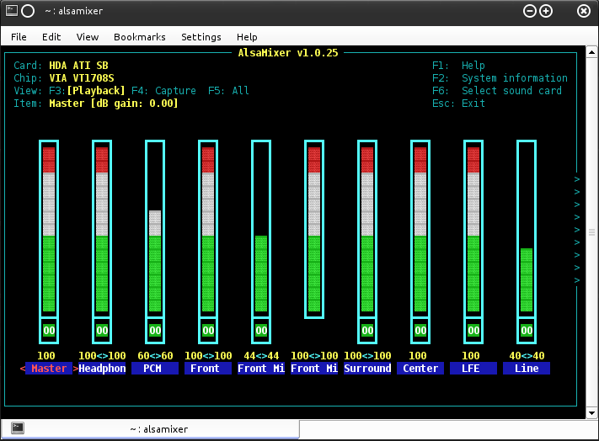599x441 pixels.
Task: Open the View menu
Action: click(x=88, y=37)
